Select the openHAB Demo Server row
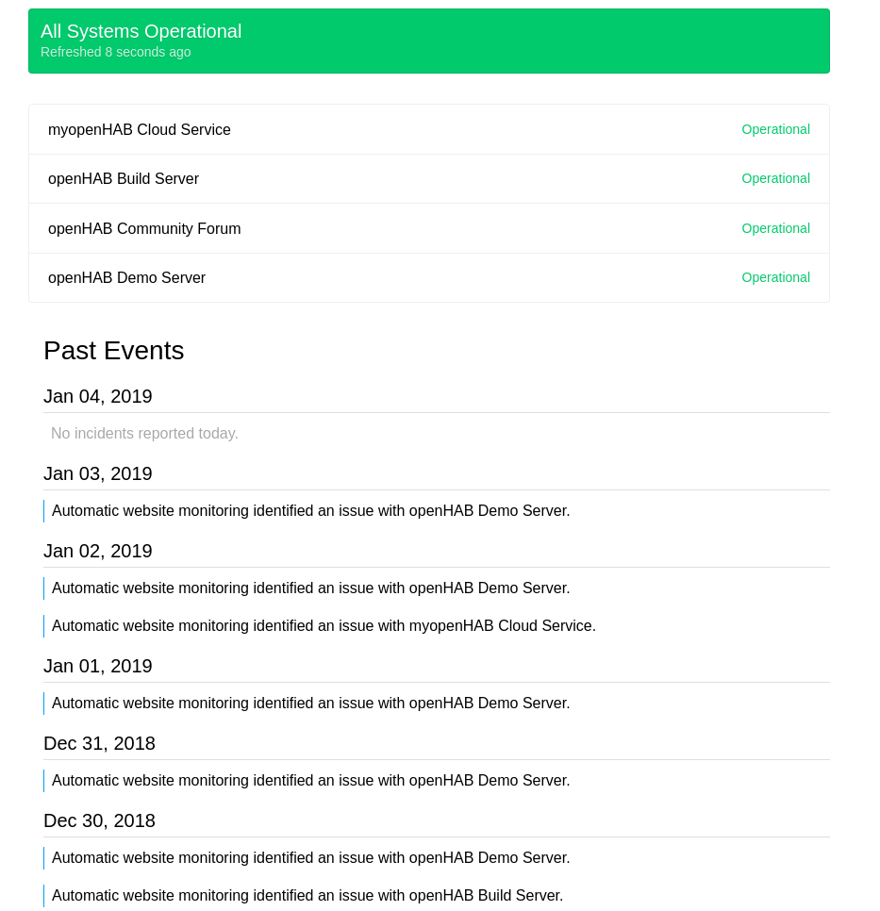The image size is (880, 911). (127, 277)
